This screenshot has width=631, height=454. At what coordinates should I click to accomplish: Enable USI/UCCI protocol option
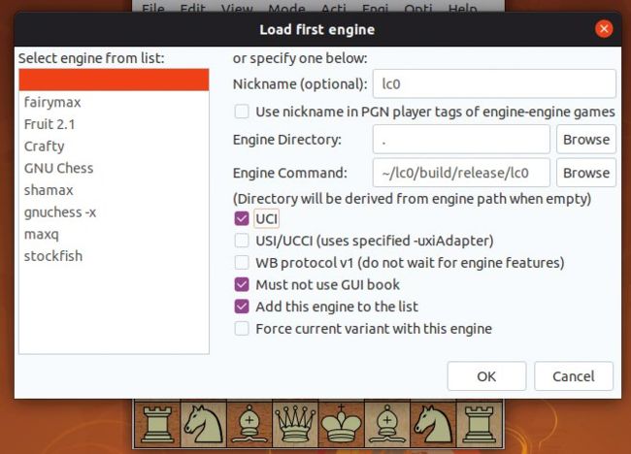click(x=242, y=241)
